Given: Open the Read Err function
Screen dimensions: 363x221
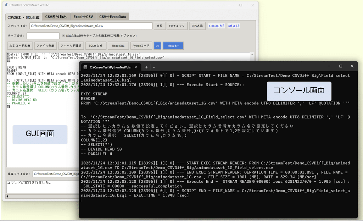Looking at the screenshot, I should click(173, 45).
